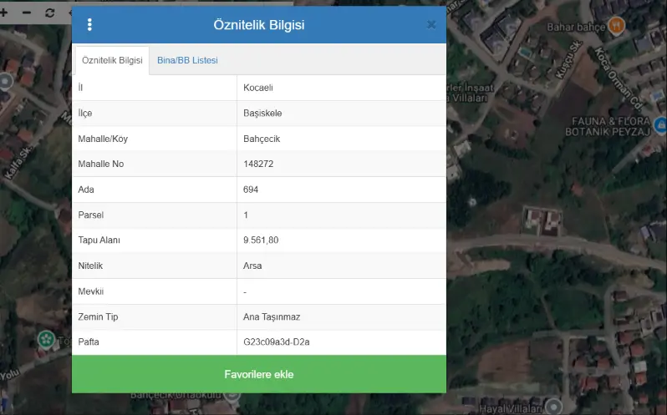Screen dimensions: 667x415
Task: Click the Kocaeli province value
Action: tap(258, 88)
